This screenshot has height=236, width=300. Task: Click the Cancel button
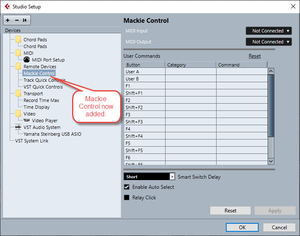[279, 227]
